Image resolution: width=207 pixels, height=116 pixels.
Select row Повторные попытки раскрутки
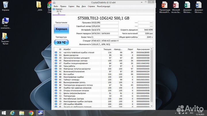102,69
